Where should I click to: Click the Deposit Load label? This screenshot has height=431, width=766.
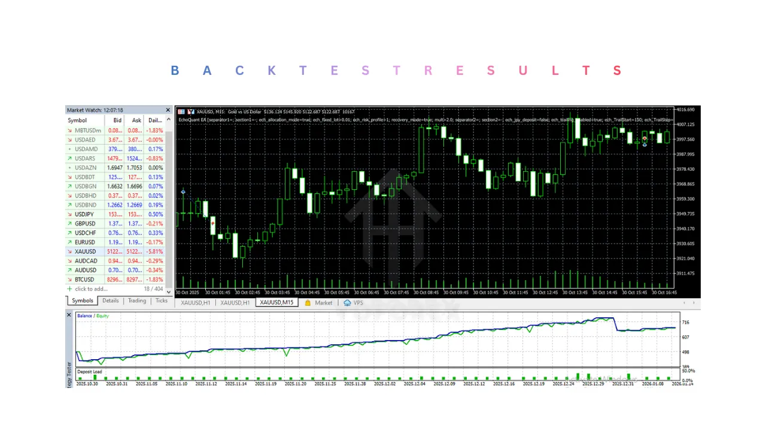pyautogui.click(x=90, y=372)
